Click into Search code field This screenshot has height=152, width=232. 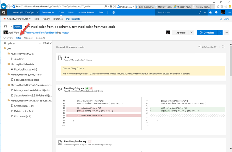coord(177,12)
